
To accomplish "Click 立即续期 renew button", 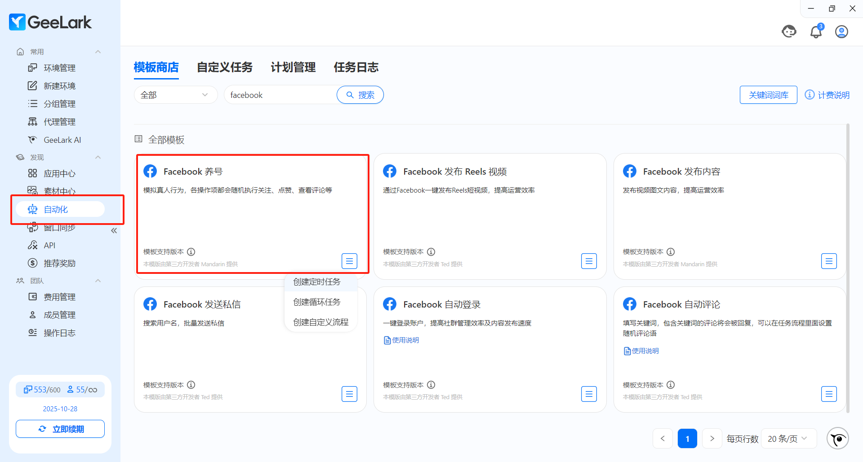I will tap(60, 429).
